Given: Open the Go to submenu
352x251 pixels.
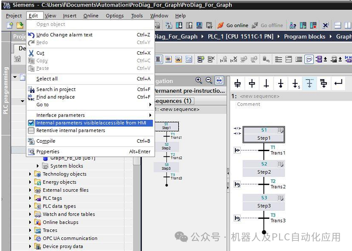Looking at the screenshot, I should coord(90,105).
